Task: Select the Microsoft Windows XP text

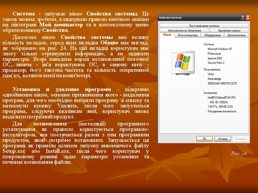Action: click(220, 49)
